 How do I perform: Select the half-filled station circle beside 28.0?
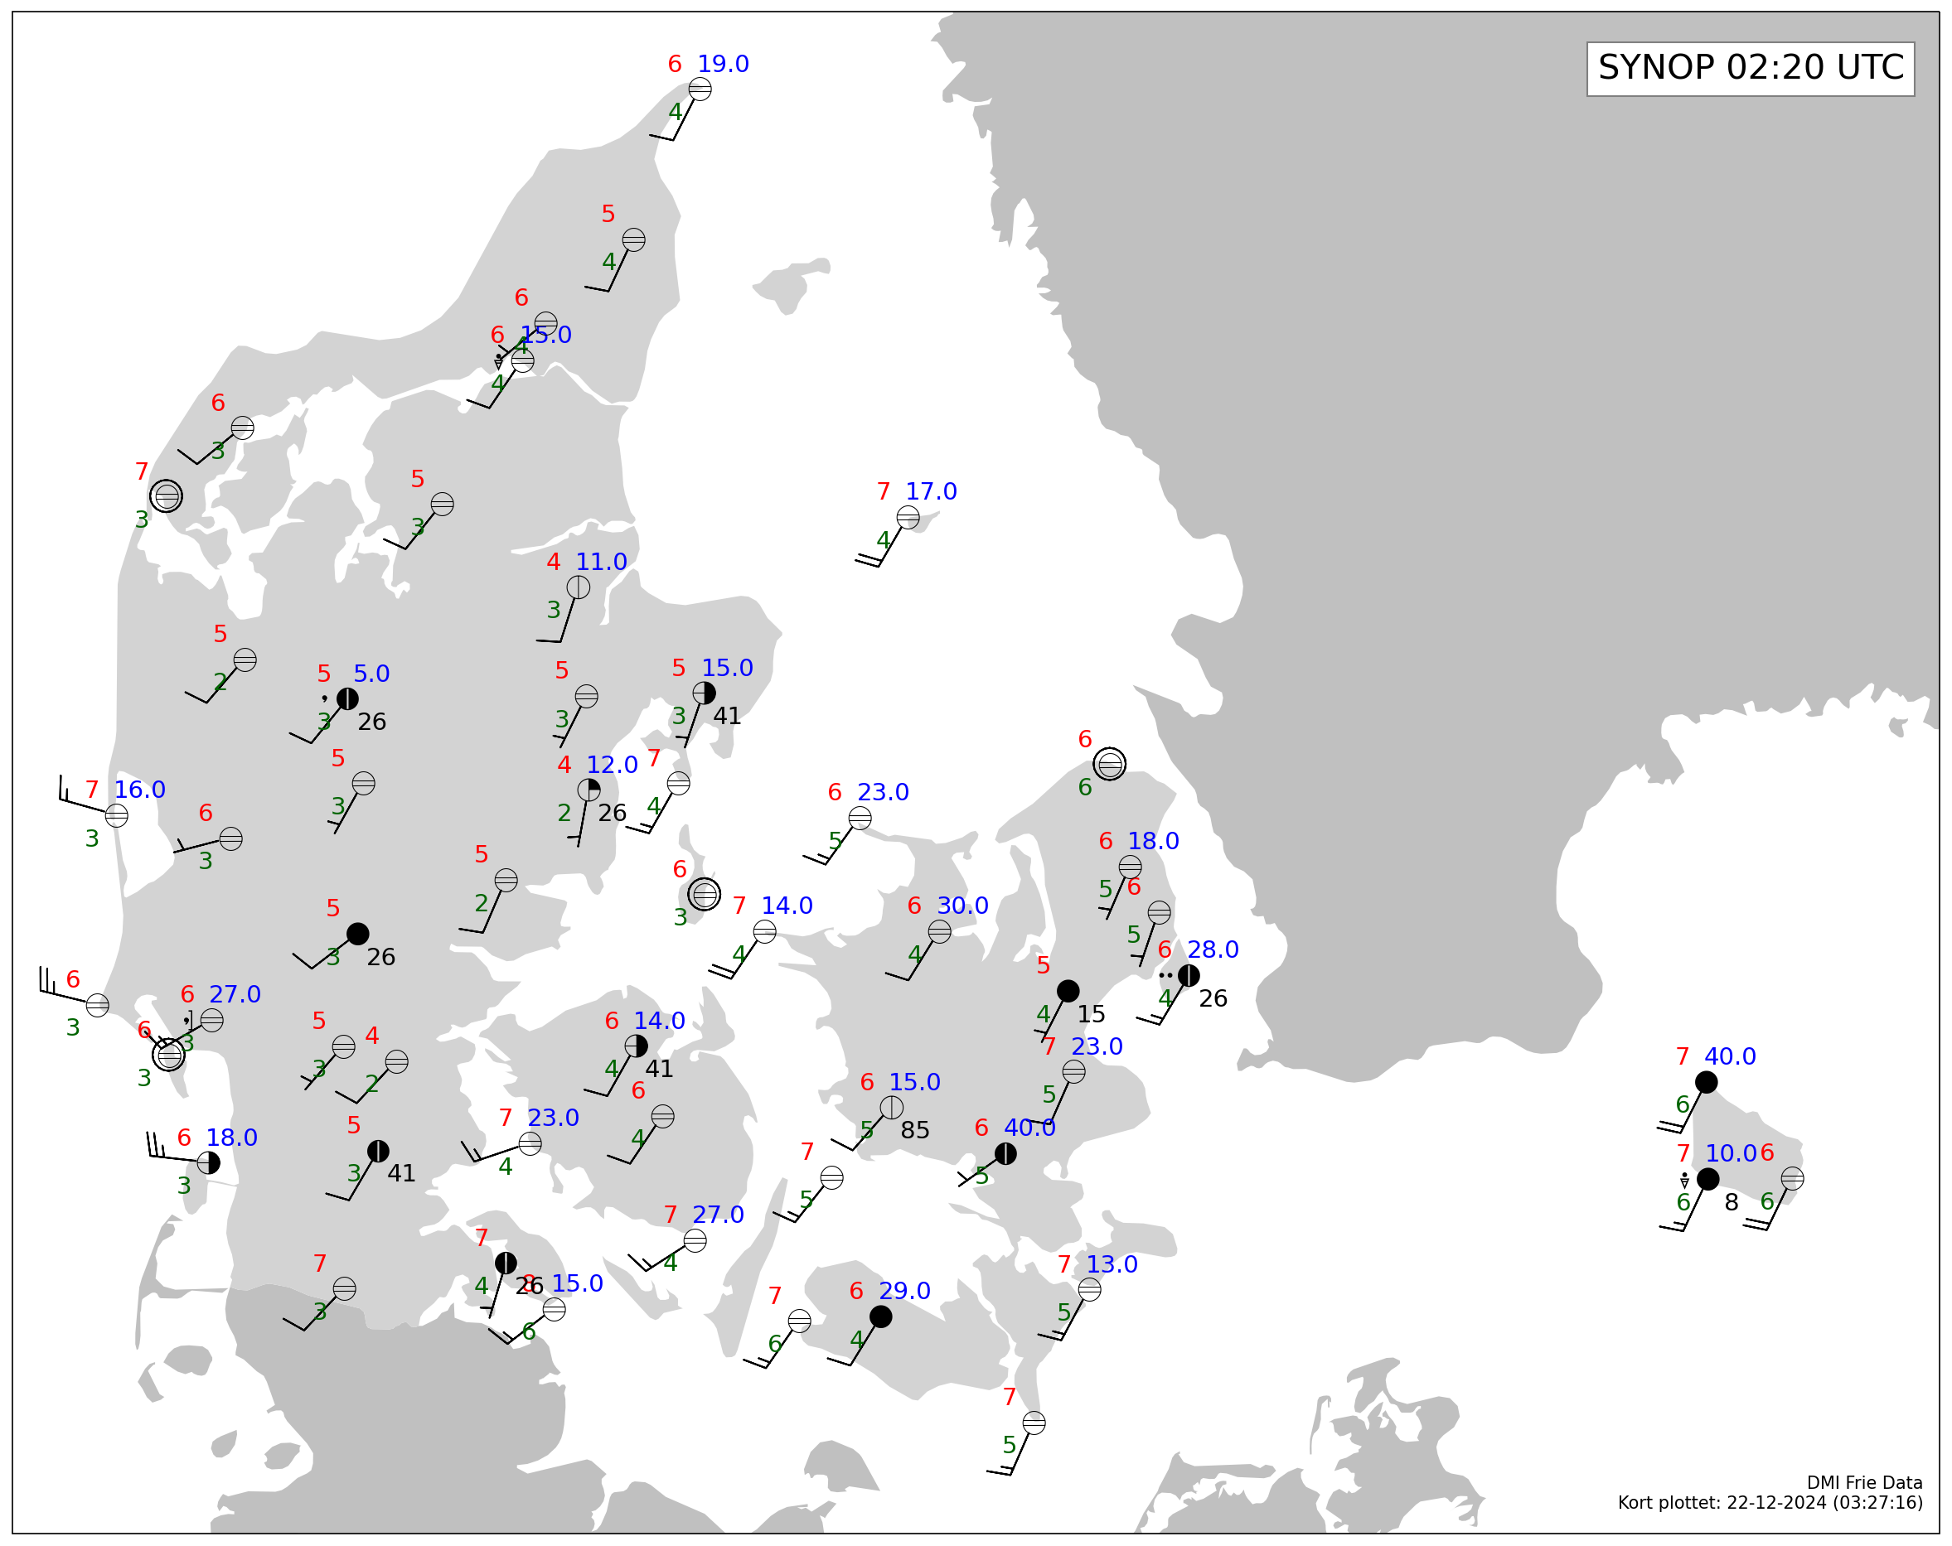pyautogui.click(x=1189, y=976)
